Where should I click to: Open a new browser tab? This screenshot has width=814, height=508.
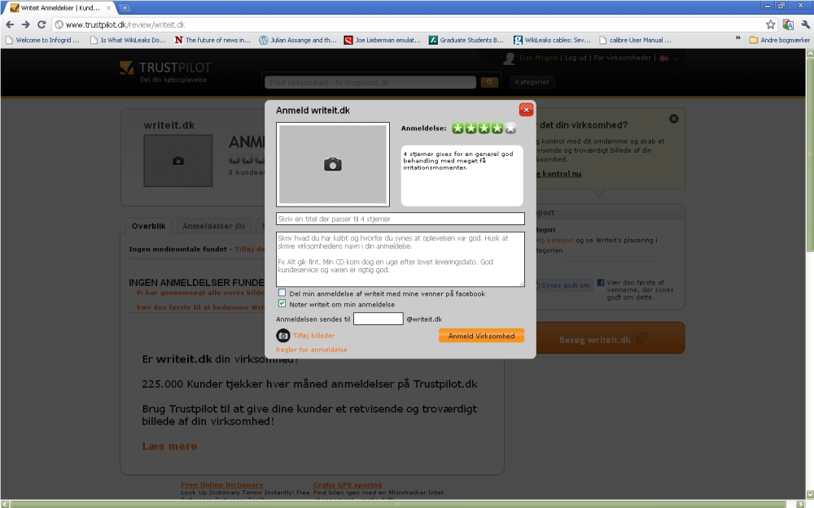point(125,8)
